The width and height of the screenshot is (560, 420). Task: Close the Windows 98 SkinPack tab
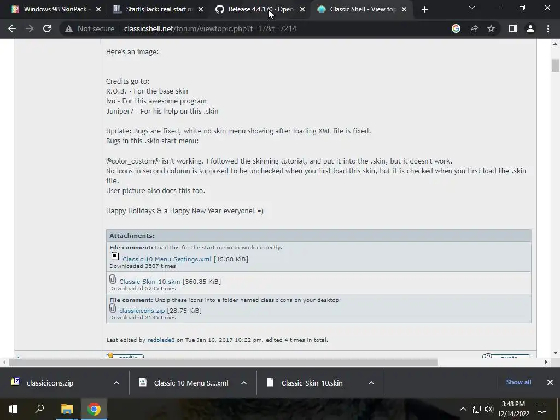(98, 9)
